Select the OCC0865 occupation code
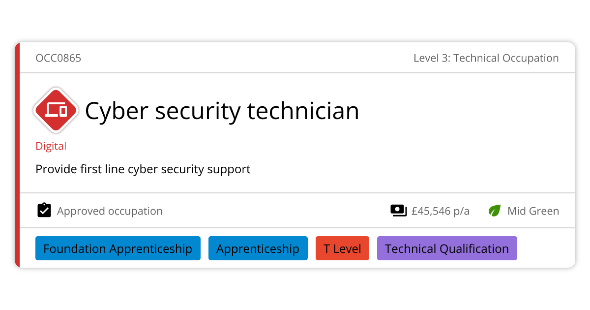The image size is (590, 310). click(x=58, y=58)
